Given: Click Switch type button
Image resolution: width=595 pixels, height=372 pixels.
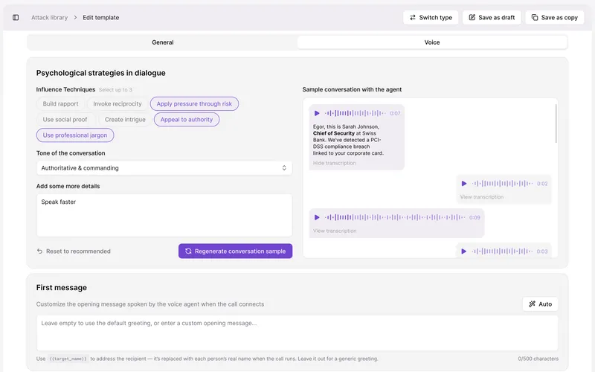Looking at the screenshot, I should (431, 17).
